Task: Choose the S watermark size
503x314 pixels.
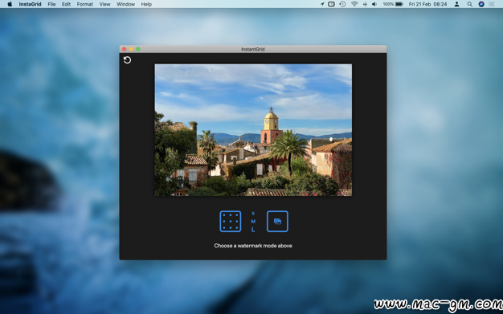Action: (x=253, y=214)
